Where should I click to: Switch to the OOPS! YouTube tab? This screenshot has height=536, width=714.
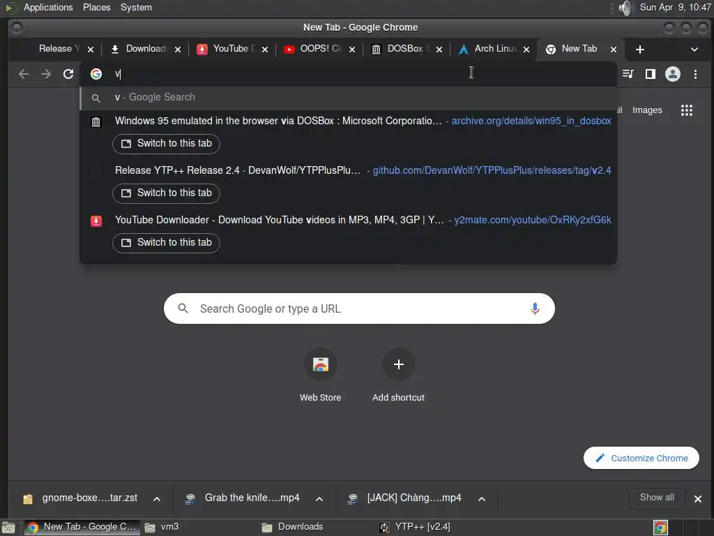(x=316, y=49)
